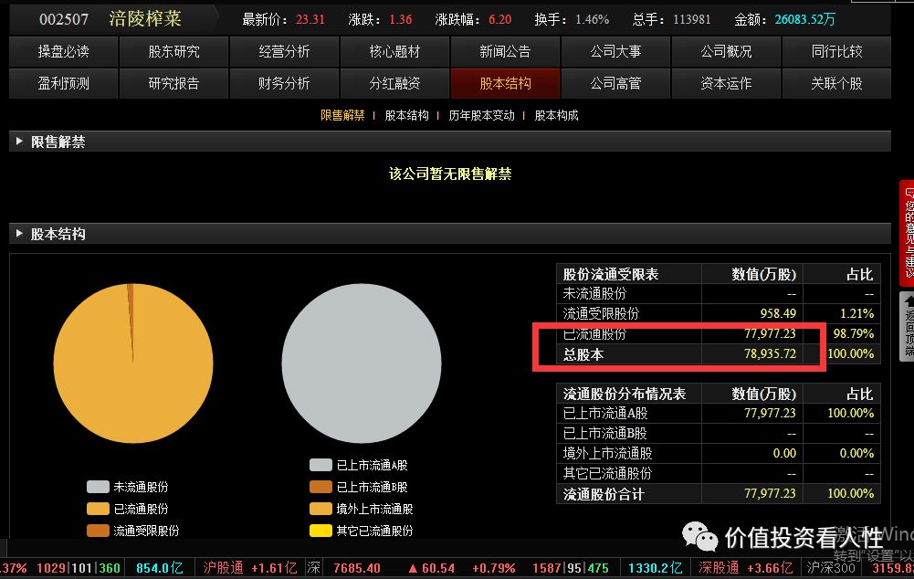Click the orange pie chart on the left
Screen dimensions: 914x579
(132, 361)
